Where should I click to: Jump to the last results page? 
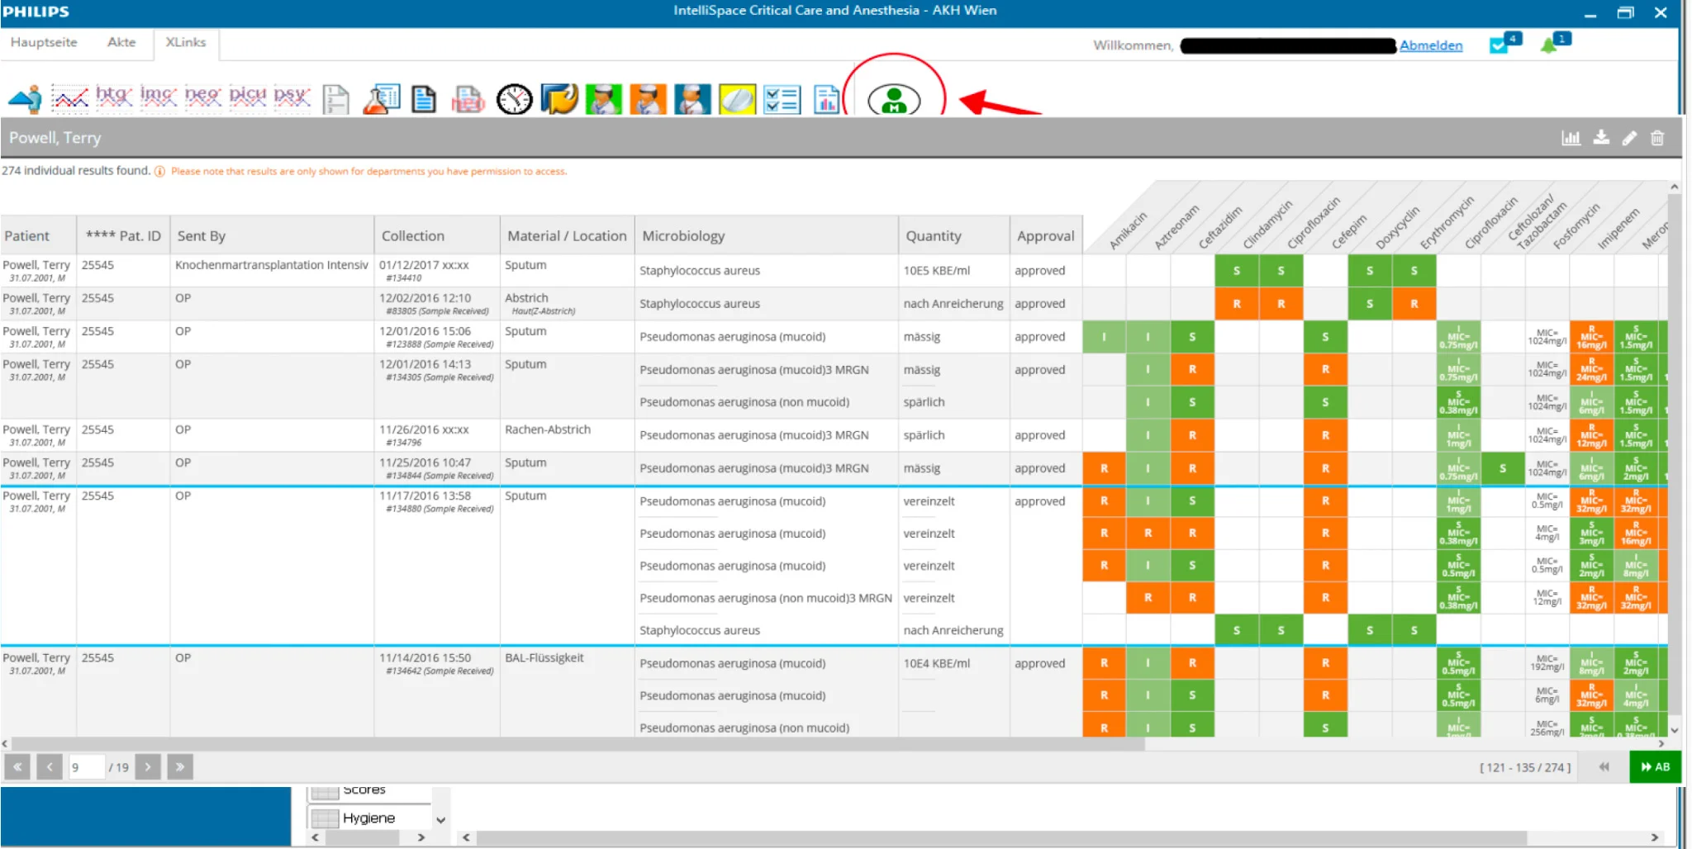tap(180, 767)
